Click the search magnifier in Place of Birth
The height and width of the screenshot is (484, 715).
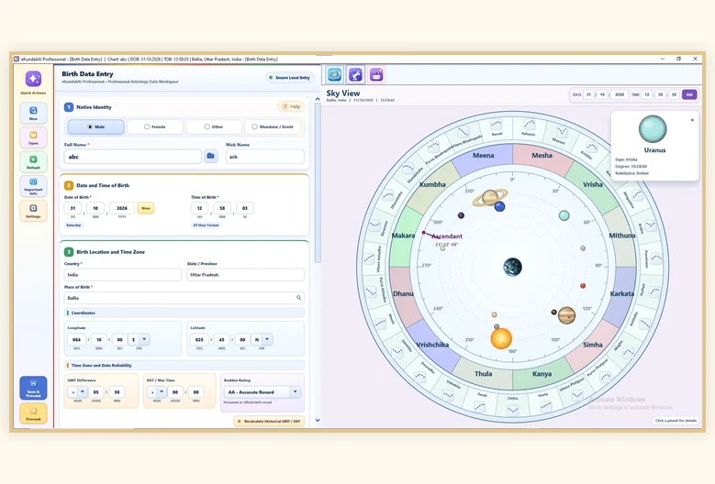click(298, 298)
